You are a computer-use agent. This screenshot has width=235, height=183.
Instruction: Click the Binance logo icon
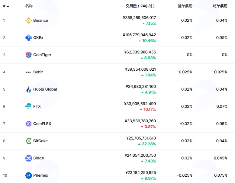[x=28, y=20]
